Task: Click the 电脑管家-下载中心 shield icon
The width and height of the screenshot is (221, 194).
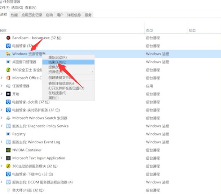Action: [x=8, y=174]
